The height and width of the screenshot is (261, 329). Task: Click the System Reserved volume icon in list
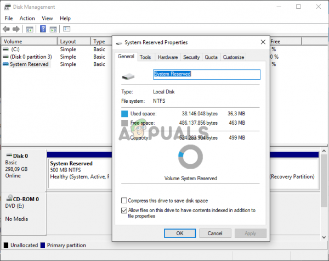click(x=6, y=64)
